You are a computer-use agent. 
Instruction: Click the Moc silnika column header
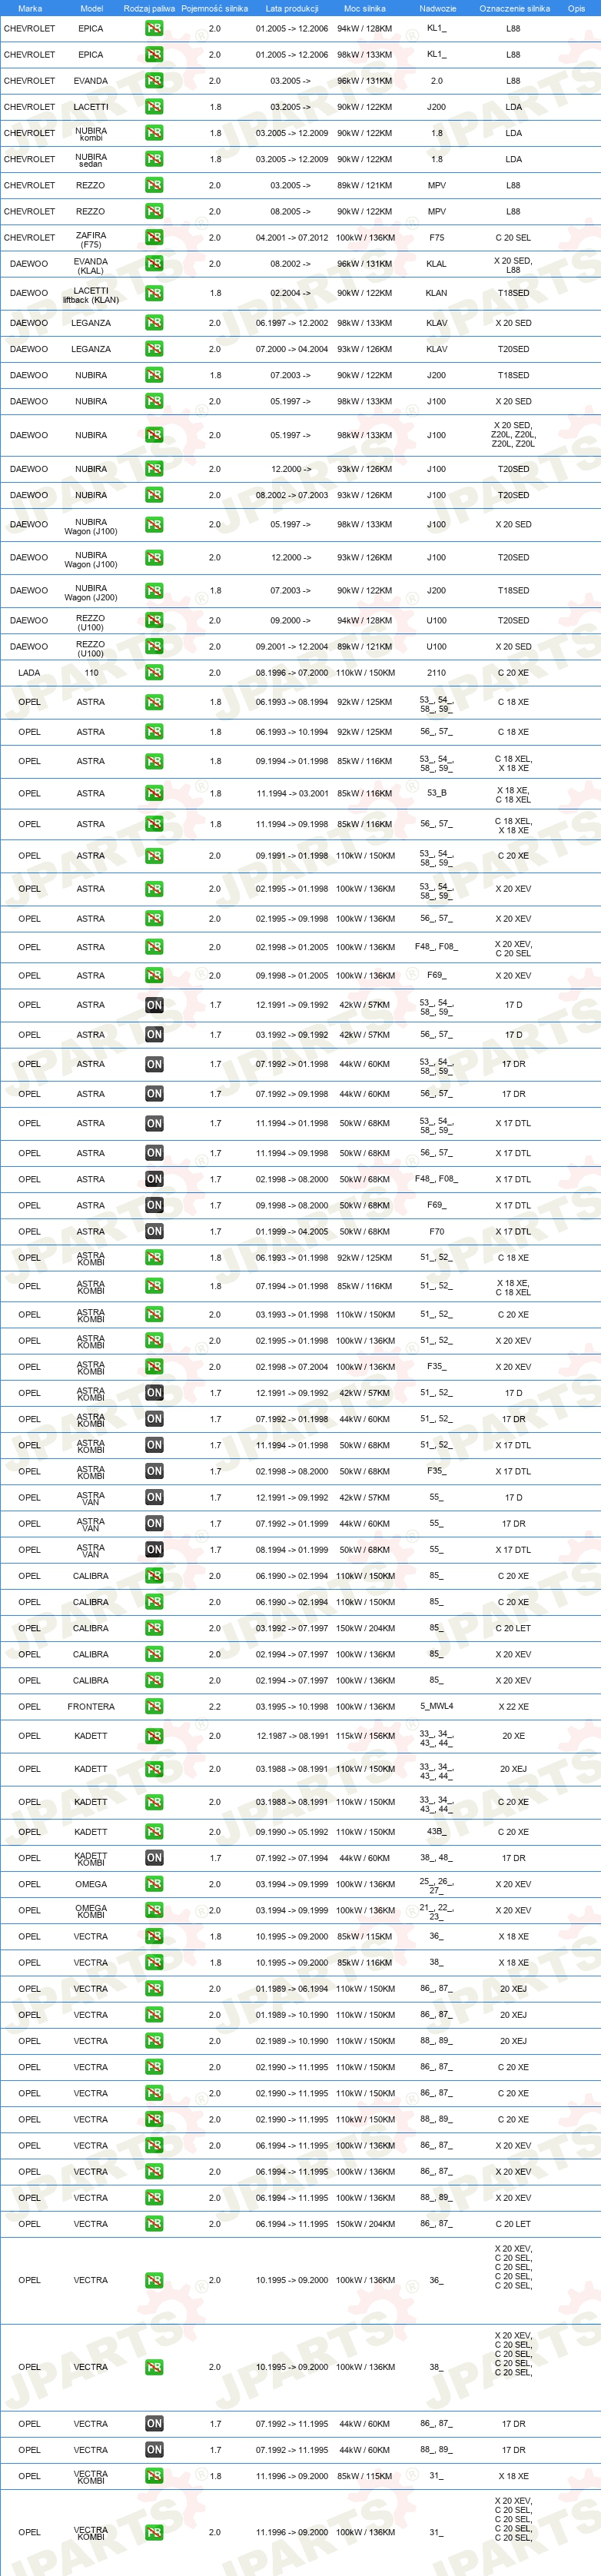coord(365,8)
